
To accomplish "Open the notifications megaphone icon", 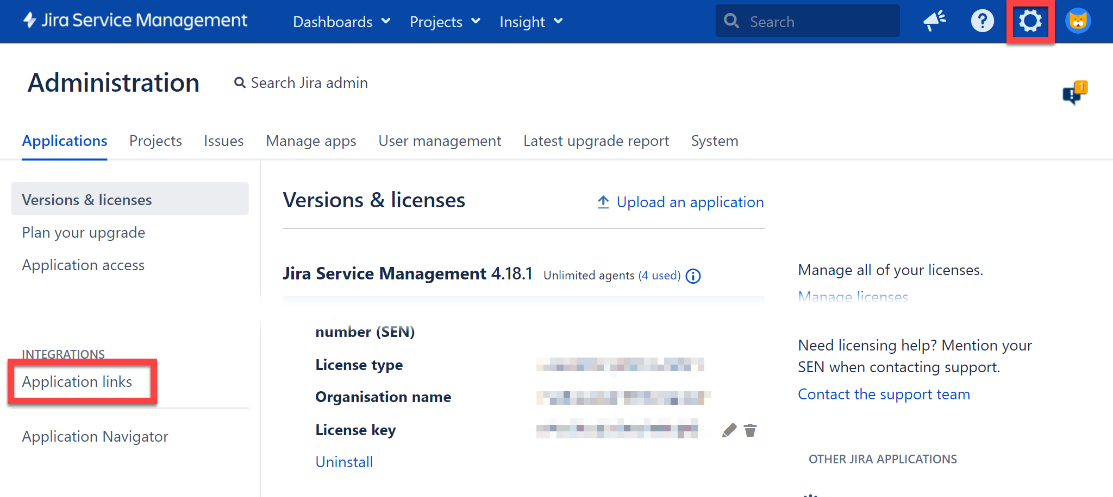I will 935,21.
